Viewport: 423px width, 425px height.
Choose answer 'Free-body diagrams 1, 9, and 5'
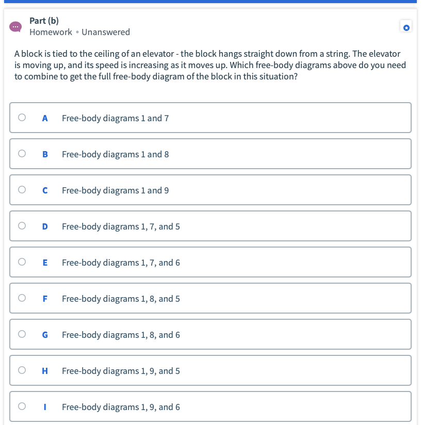[x=210, y=370]
